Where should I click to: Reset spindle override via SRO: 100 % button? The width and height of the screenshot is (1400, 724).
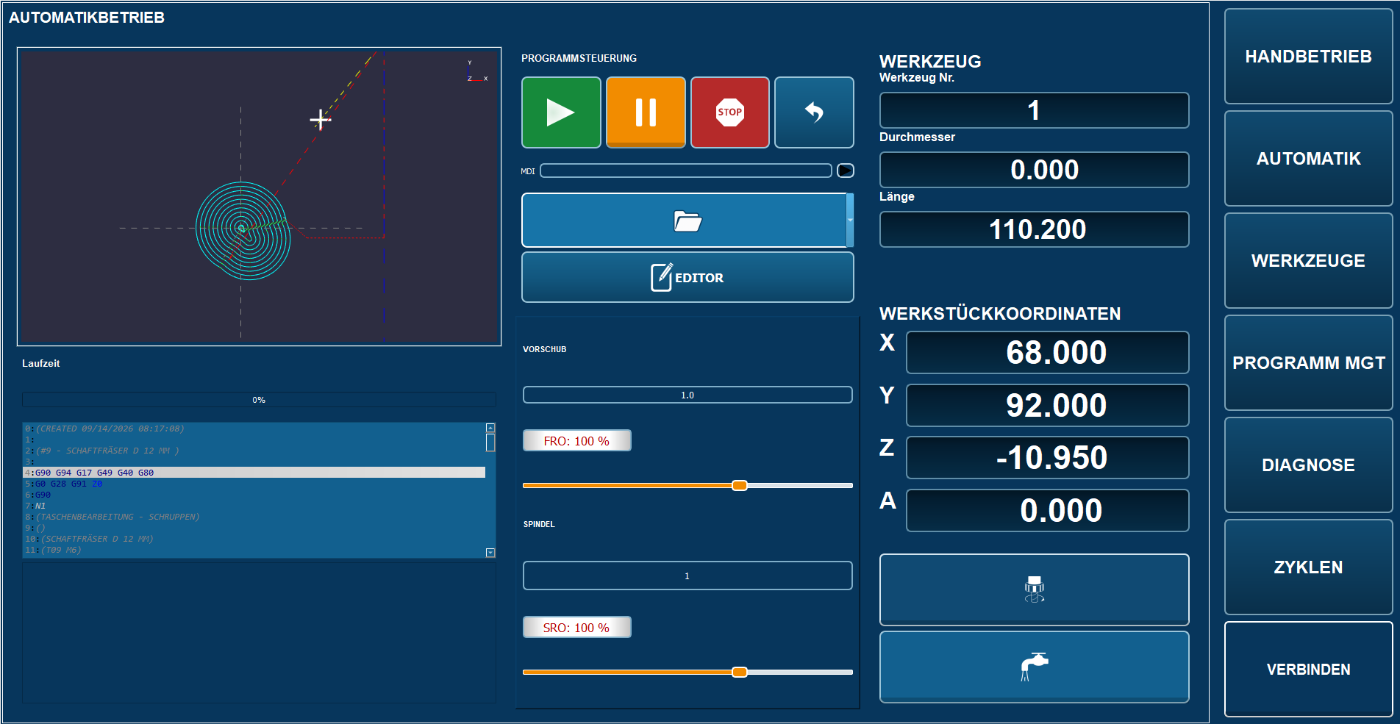tap(576, 628)
